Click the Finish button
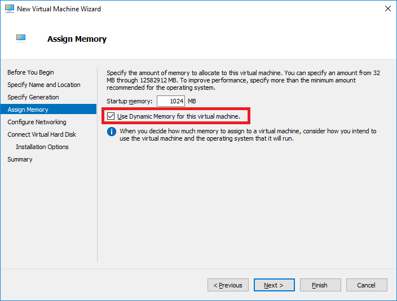Viewport: 397px width, 301px height. (320, 285)
